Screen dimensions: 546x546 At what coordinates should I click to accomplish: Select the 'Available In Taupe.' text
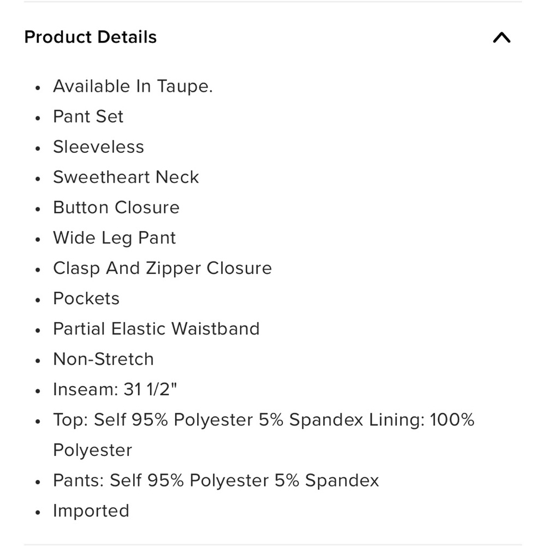133,86
